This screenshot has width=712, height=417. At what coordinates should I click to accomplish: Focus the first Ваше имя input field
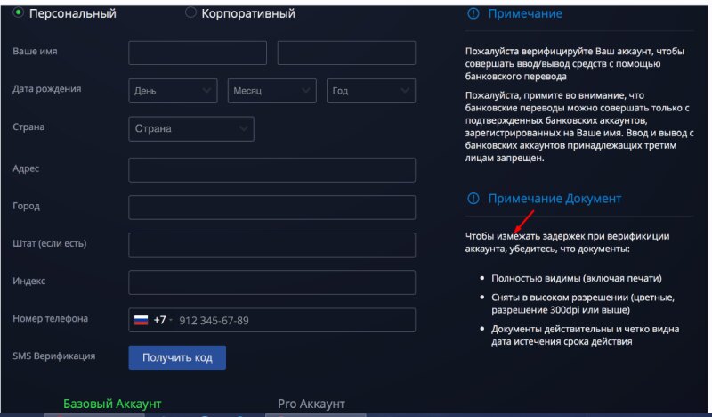pos(198,53)
